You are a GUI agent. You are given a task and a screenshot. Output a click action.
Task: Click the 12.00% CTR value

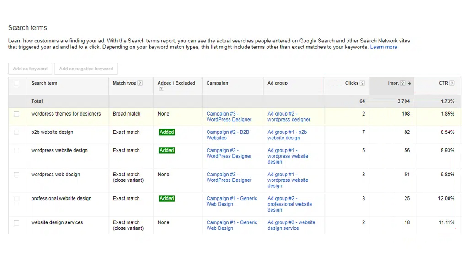(x=446, y=198)
